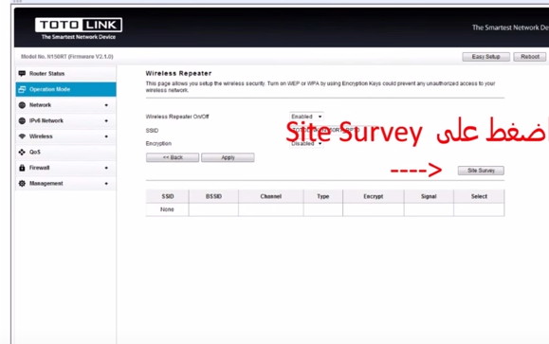Open the Firewall menu section
Image resolution: width=549 pixels, height=344 pixels.
[65, 168]
